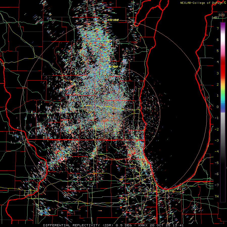The image size is (227, 227).
Task: Select the -7 dB tick label
Action: pyautogui.click(x=217, y=185)
